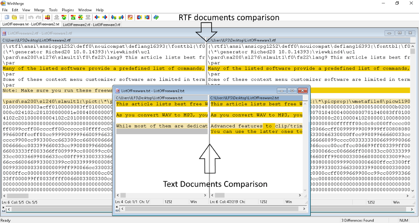The image size is (419, 223).
Task: Click 'As you convert WAV' line in left text pane
Action: click(162, 115)
